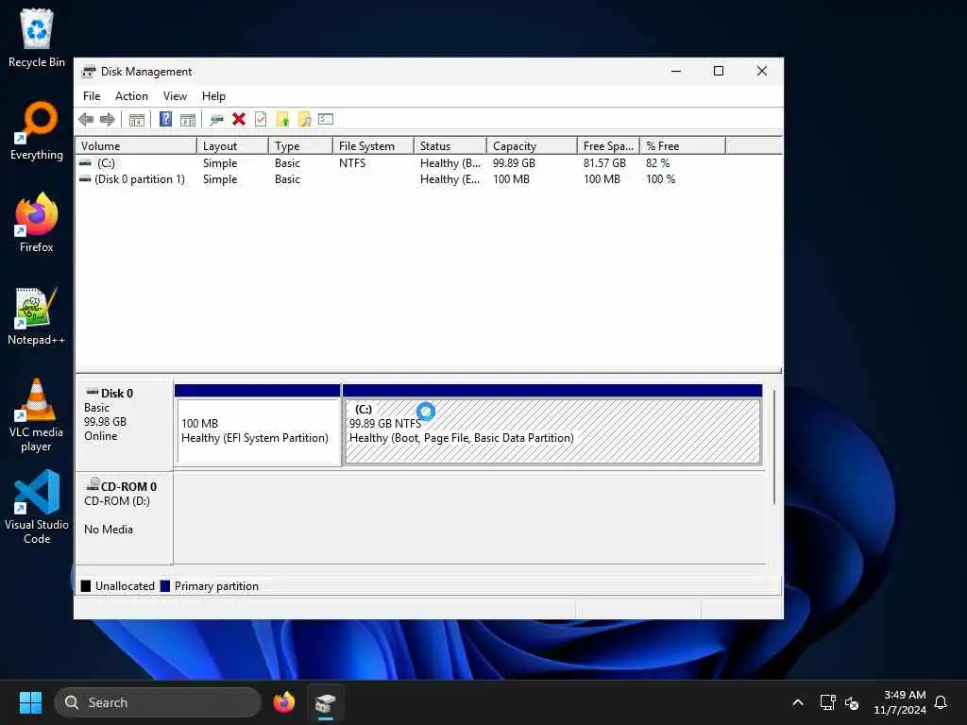Image resolution: width=967 pixels, height=725 pixels.
Task: Click the Properties checkmark page icon
Action: pyautogui.click(x=261, y=119)
